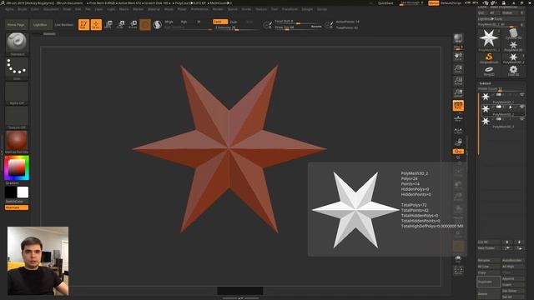Screen dimensions: 534x300
Task: Activate the Edit mode button
Action: 83,24
